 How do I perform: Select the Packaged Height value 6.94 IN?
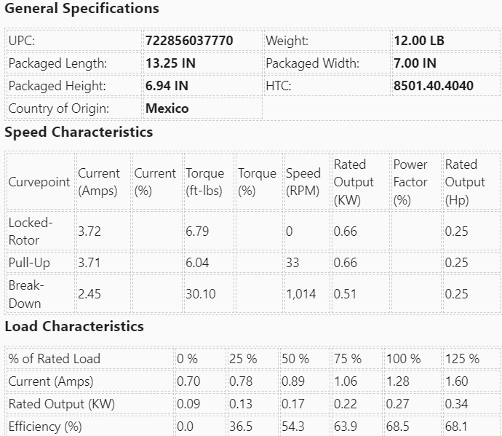coord(167,86)
